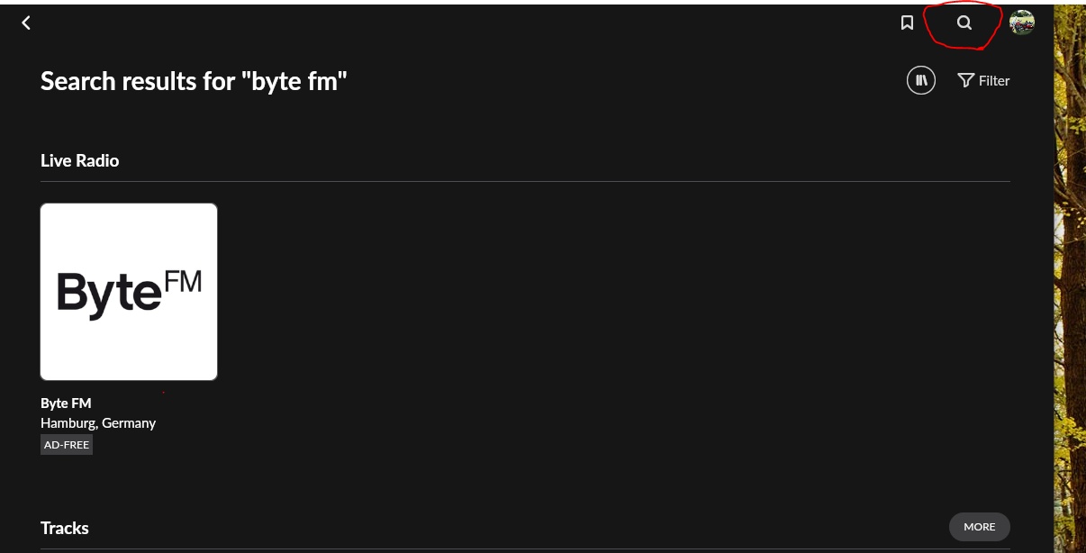
Task: Click the Byte FM station title
Action: (66, 403)
